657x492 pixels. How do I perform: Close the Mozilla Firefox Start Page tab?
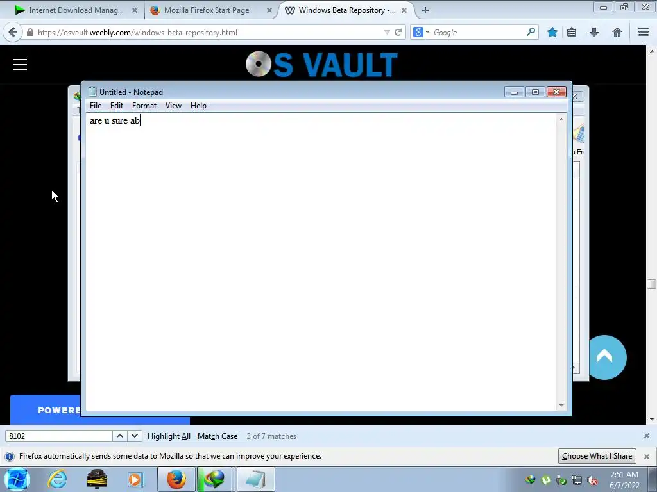(x=269, y=10)
